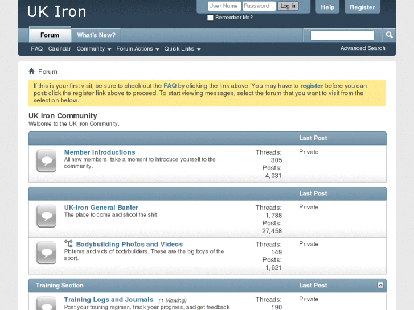Click the Training Logs and Journals forum icon
This screenshot has height=310, width=414.
(46, 303)
